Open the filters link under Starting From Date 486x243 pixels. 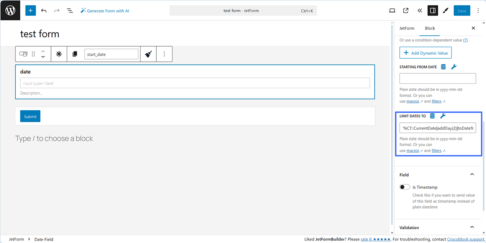click(436, 101)
